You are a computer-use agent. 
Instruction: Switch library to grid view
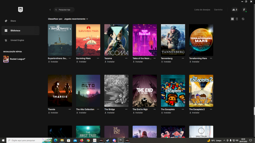point(232,19)
